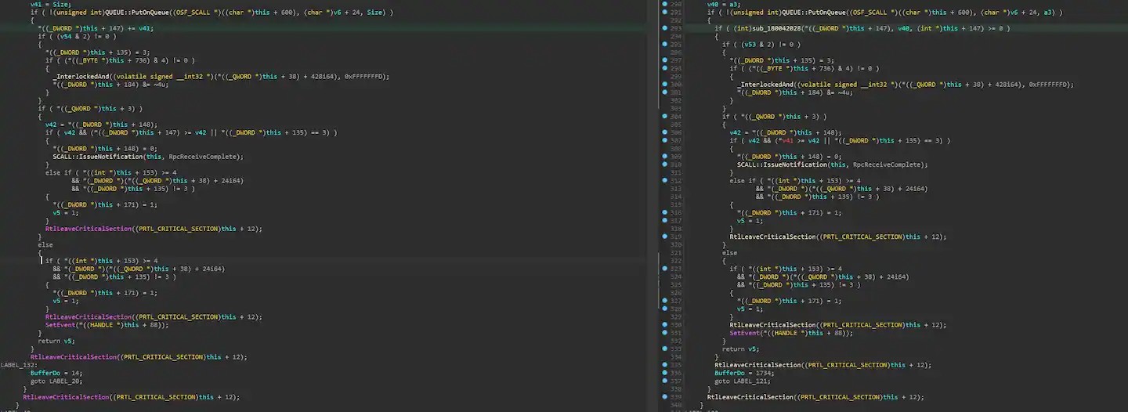Click the breakpoint dot on line 336
1128x412 pixels.
pos(664,373)
